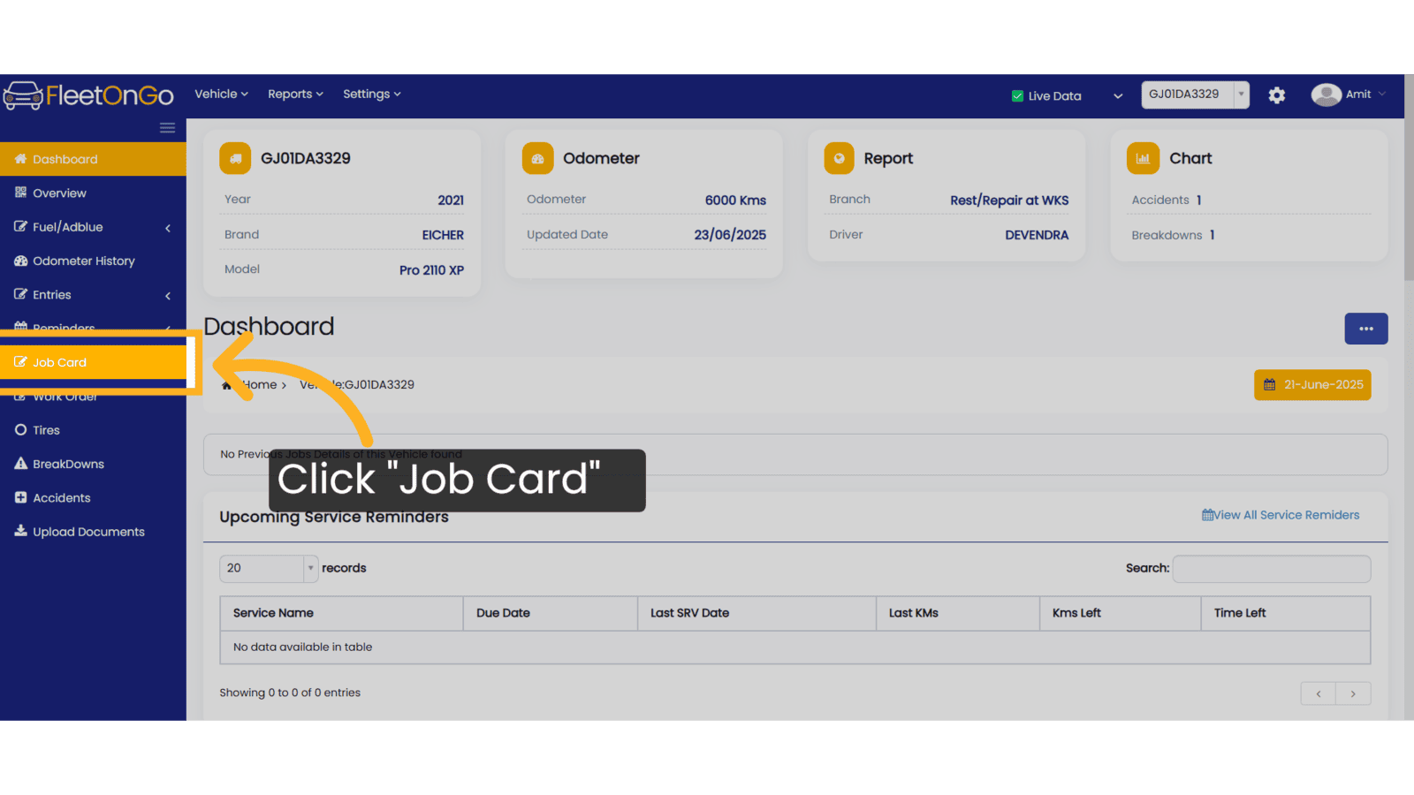This screenshot has height=795, width=1414.
Task: Click the FleetOnGo logo
Action: (x=88, y=95)
